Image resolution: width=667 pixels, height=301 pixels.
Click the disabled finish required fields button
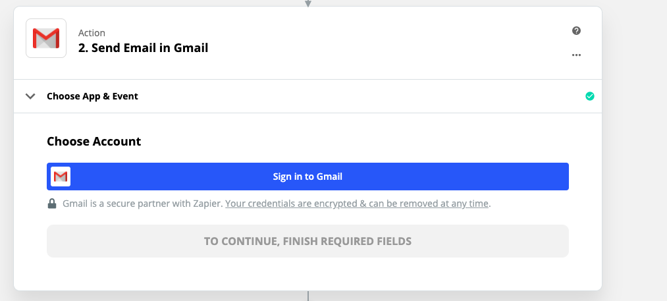point(307,241)
